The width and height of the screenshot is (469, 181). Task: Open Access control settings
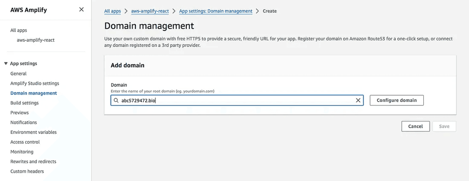click(x=25, y=142)
